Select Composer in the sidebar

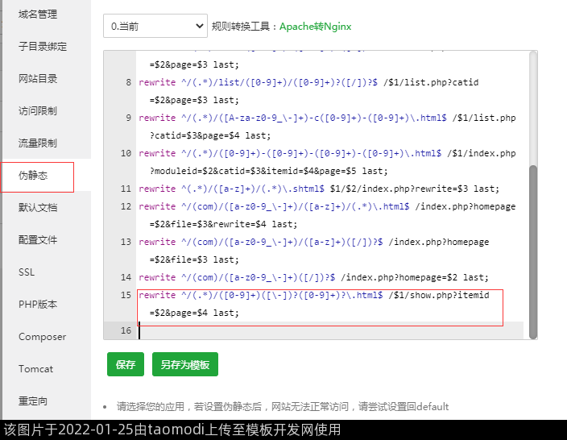42,337
